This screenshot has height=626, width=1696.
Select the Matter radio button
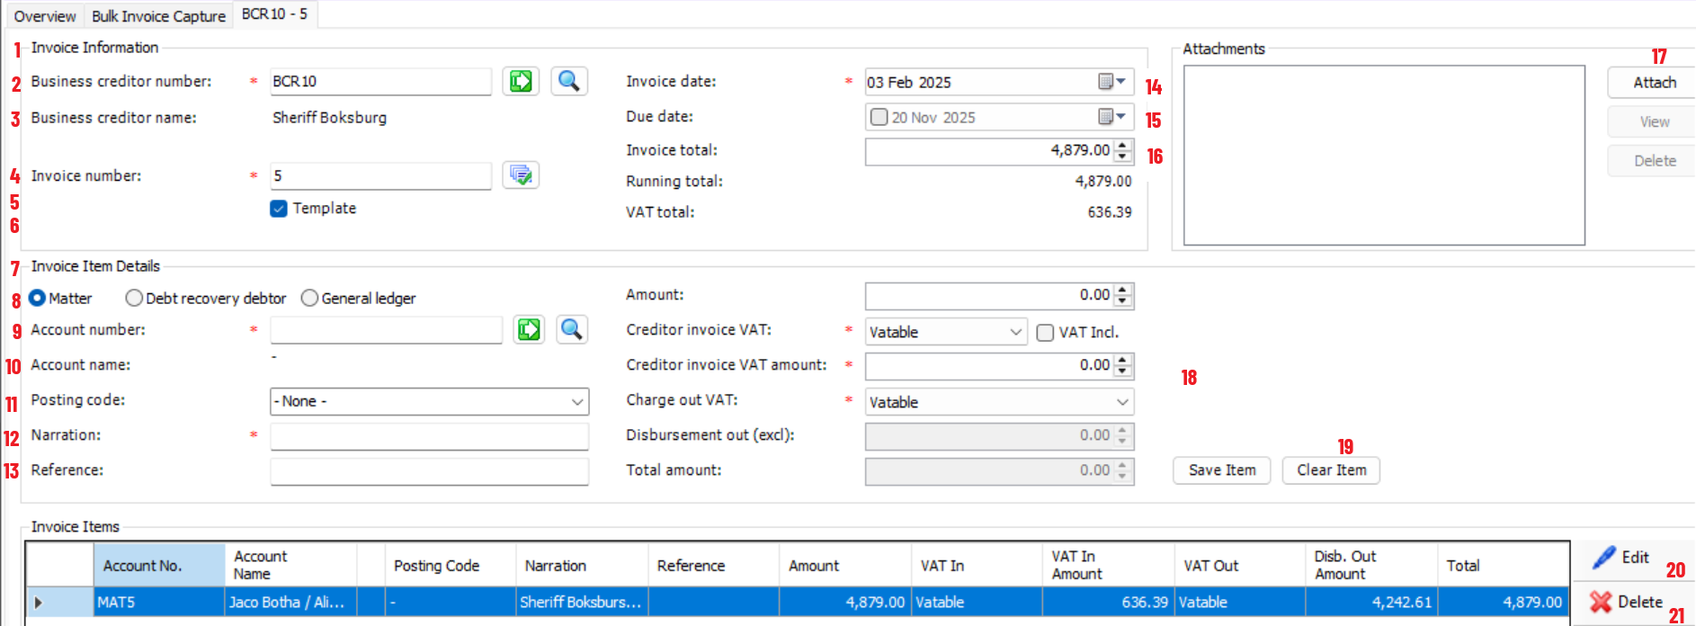[x=37, y=298]
